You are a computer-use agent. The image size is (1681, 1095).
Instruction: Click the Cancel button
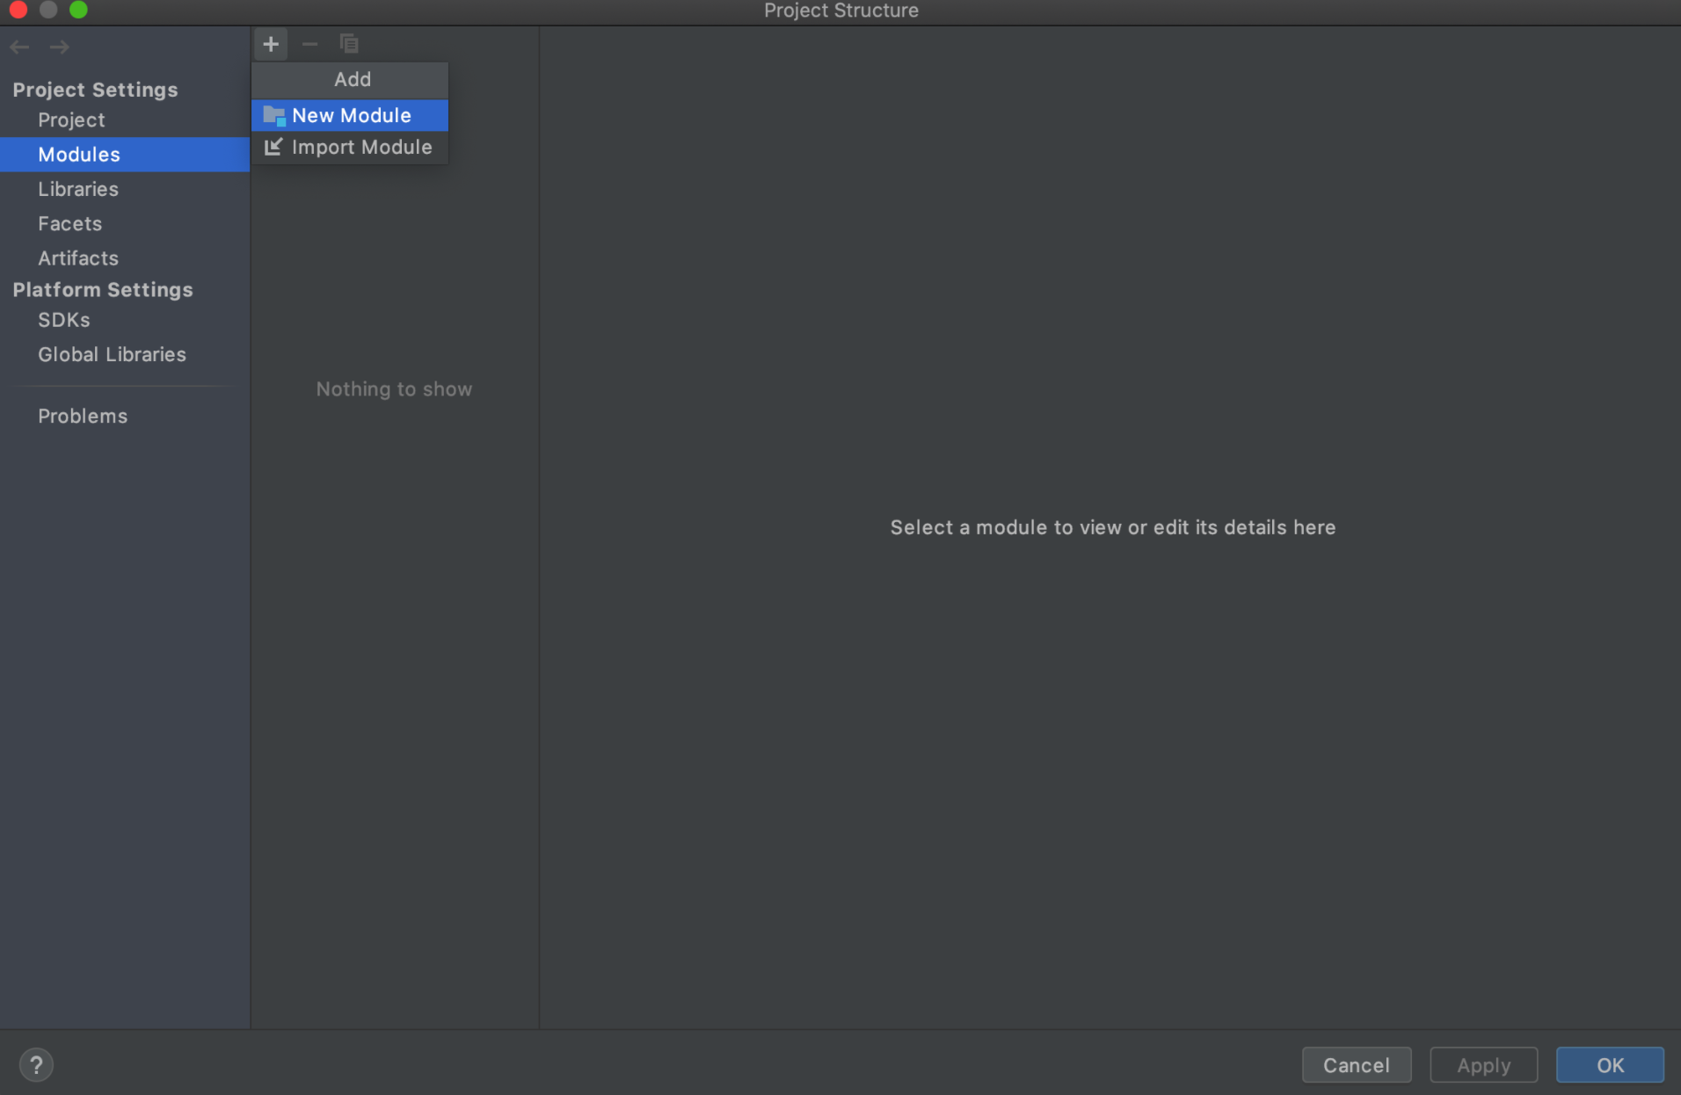(x=1357, y=1065)
